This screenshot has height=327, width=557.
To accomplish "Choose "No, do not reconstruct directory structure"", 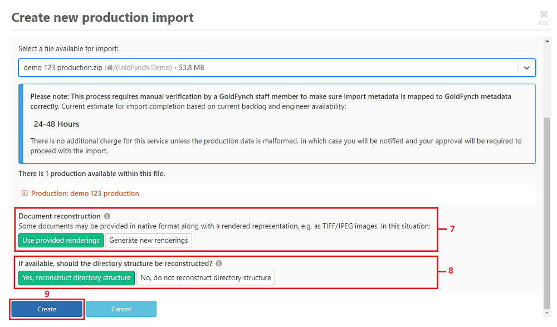I will (205, 277).
